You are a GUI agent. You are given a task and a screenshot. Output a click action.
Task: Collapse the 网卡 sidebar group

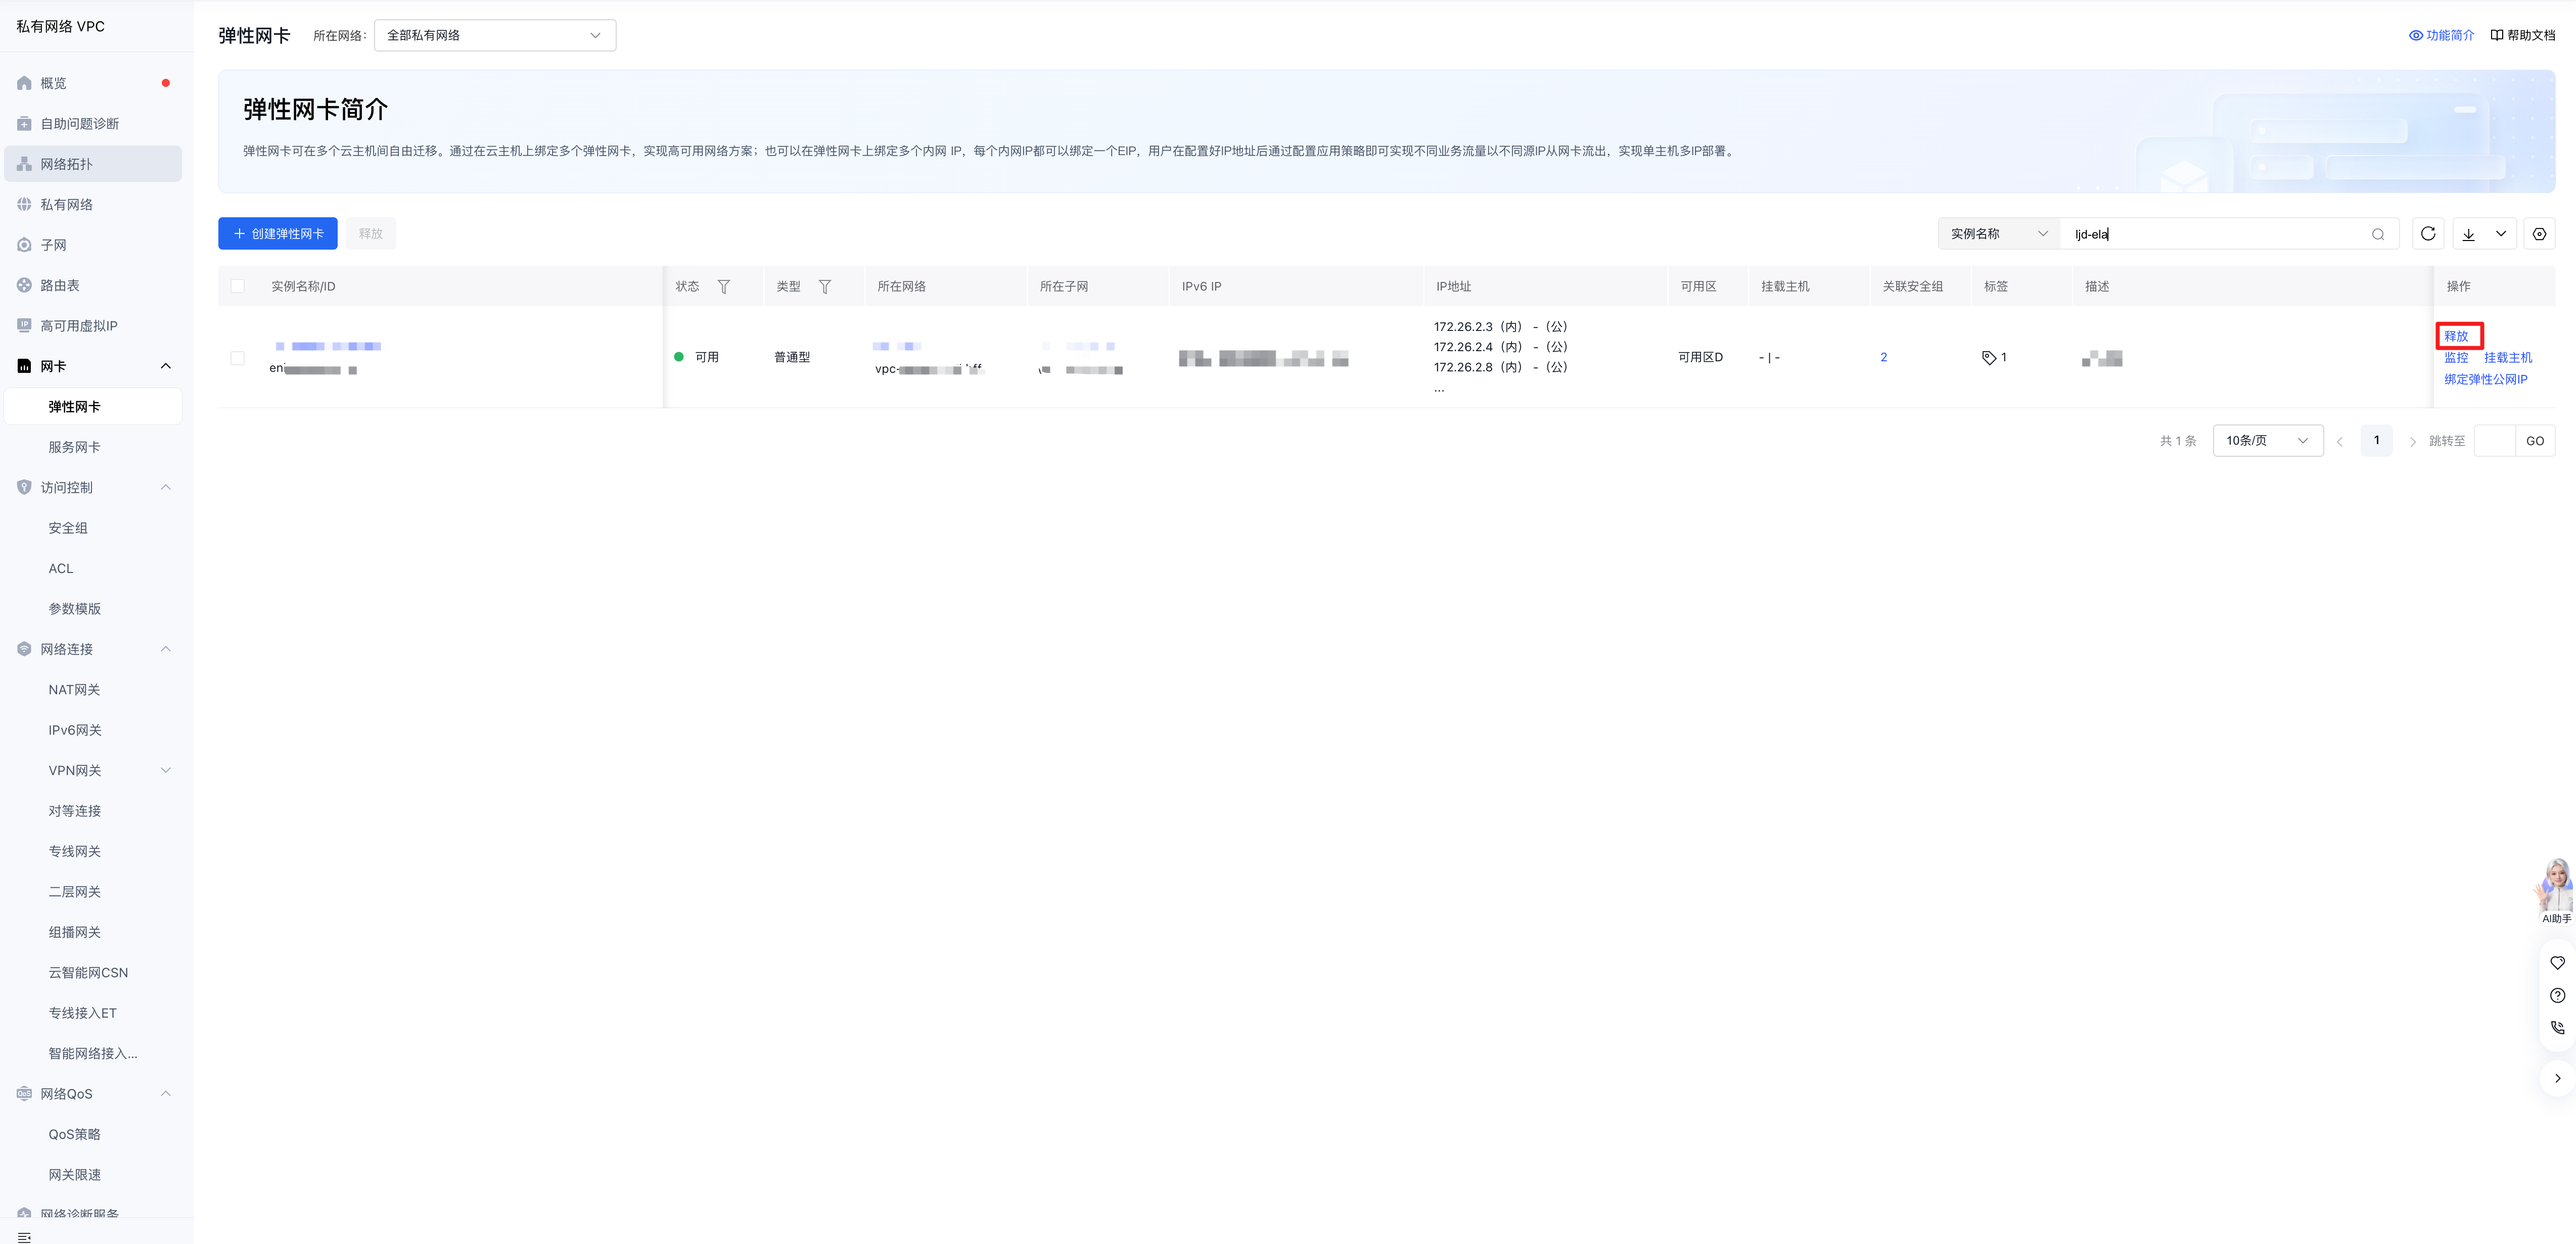click(166, 367)
